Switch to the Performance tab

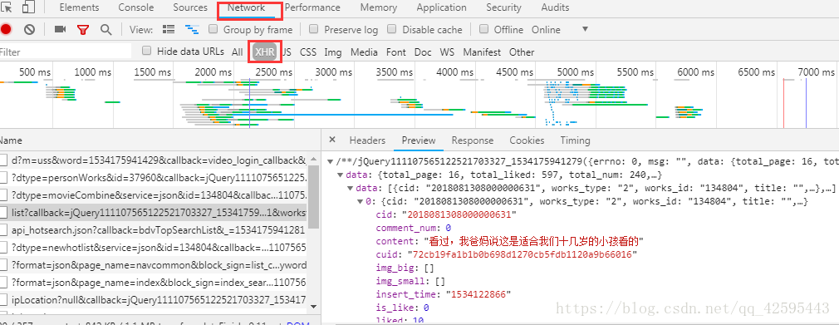click(312, 7)
